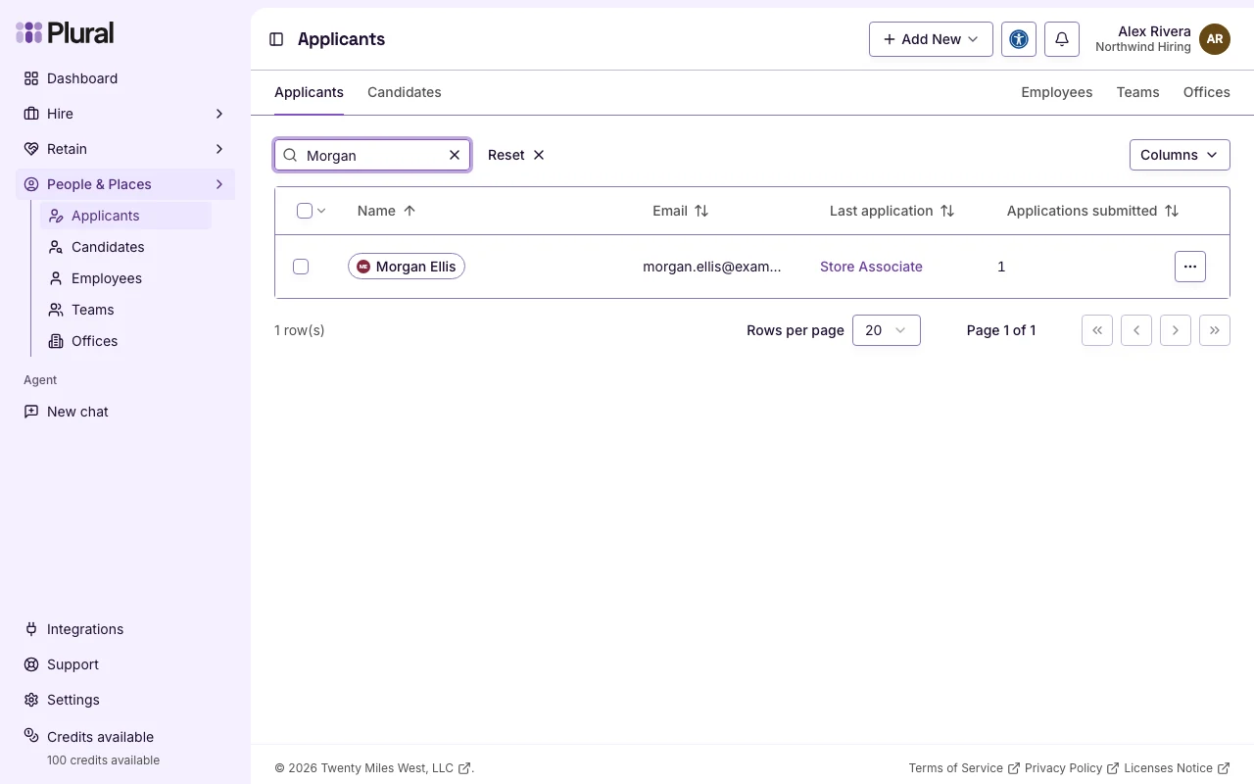Open the Terms of Service link
The width and height of the screenshot is (1254, 784).
[964, 768]
